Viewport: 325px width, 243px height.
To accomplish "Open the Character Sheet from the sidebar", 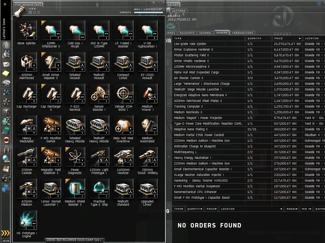I will point(6,45).
